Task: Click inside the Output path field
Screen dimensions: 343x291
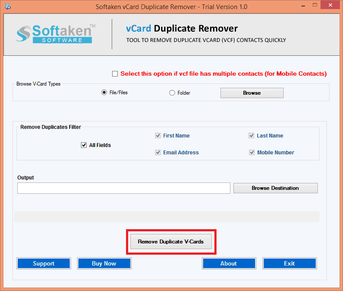Action: 124,188
